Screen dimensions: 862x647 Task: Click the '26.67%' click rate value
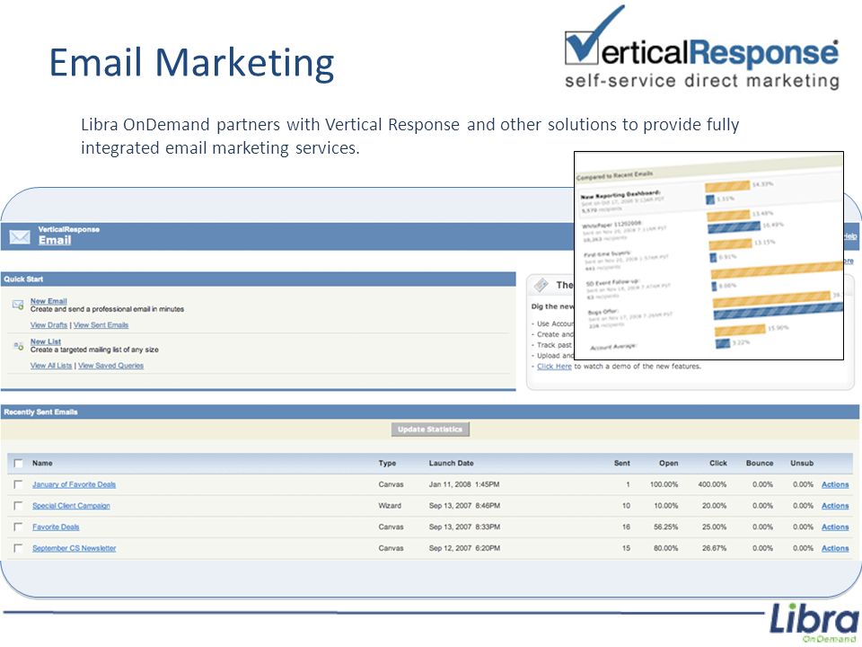click(x=714, y=548)
